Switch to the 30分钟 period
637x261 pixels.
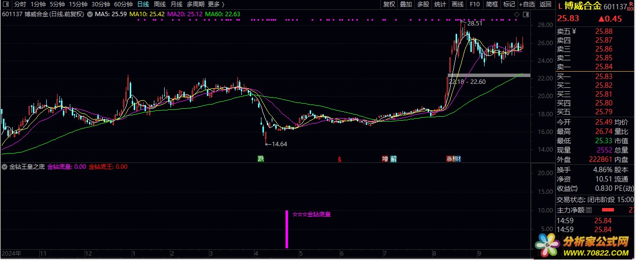point(101,4)
